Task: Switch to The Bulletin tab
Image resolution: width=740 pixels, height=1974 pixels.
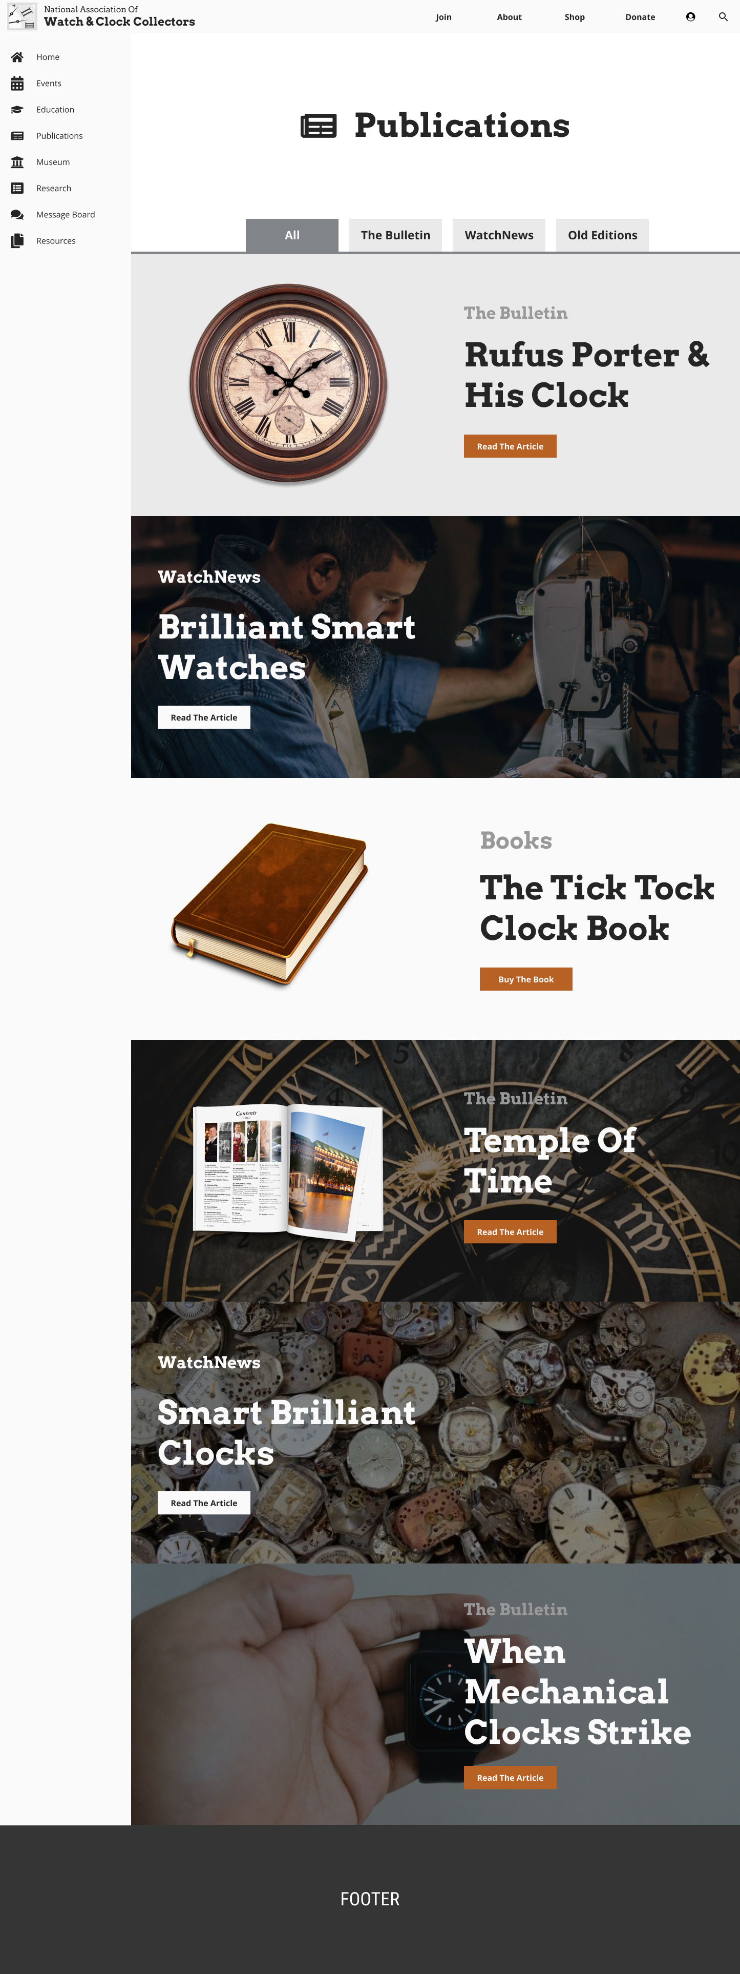Action: click(395, 235)
